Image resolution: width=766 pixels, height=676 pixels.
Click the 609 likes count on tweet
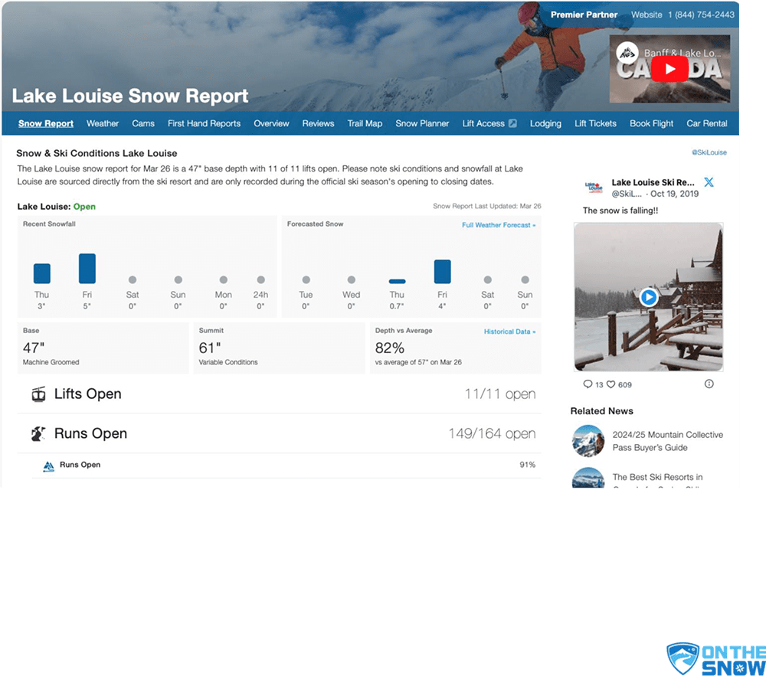click(624, 384)
